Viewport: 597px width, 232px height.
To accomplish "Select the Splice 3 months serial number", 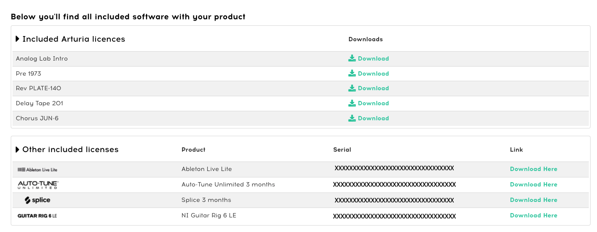I will click(x=394, y=200).
